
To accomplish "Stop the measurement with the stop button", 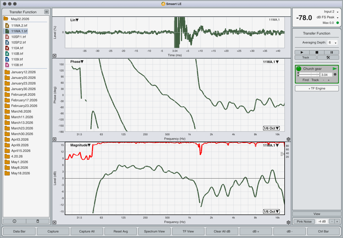I will coord(317,52).
